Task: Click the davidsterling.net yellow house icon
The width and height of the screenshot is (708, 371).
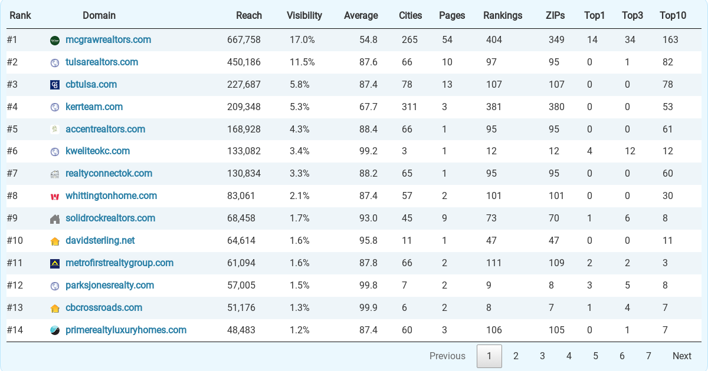Action: pyautogui.click(x=55, y=241)
